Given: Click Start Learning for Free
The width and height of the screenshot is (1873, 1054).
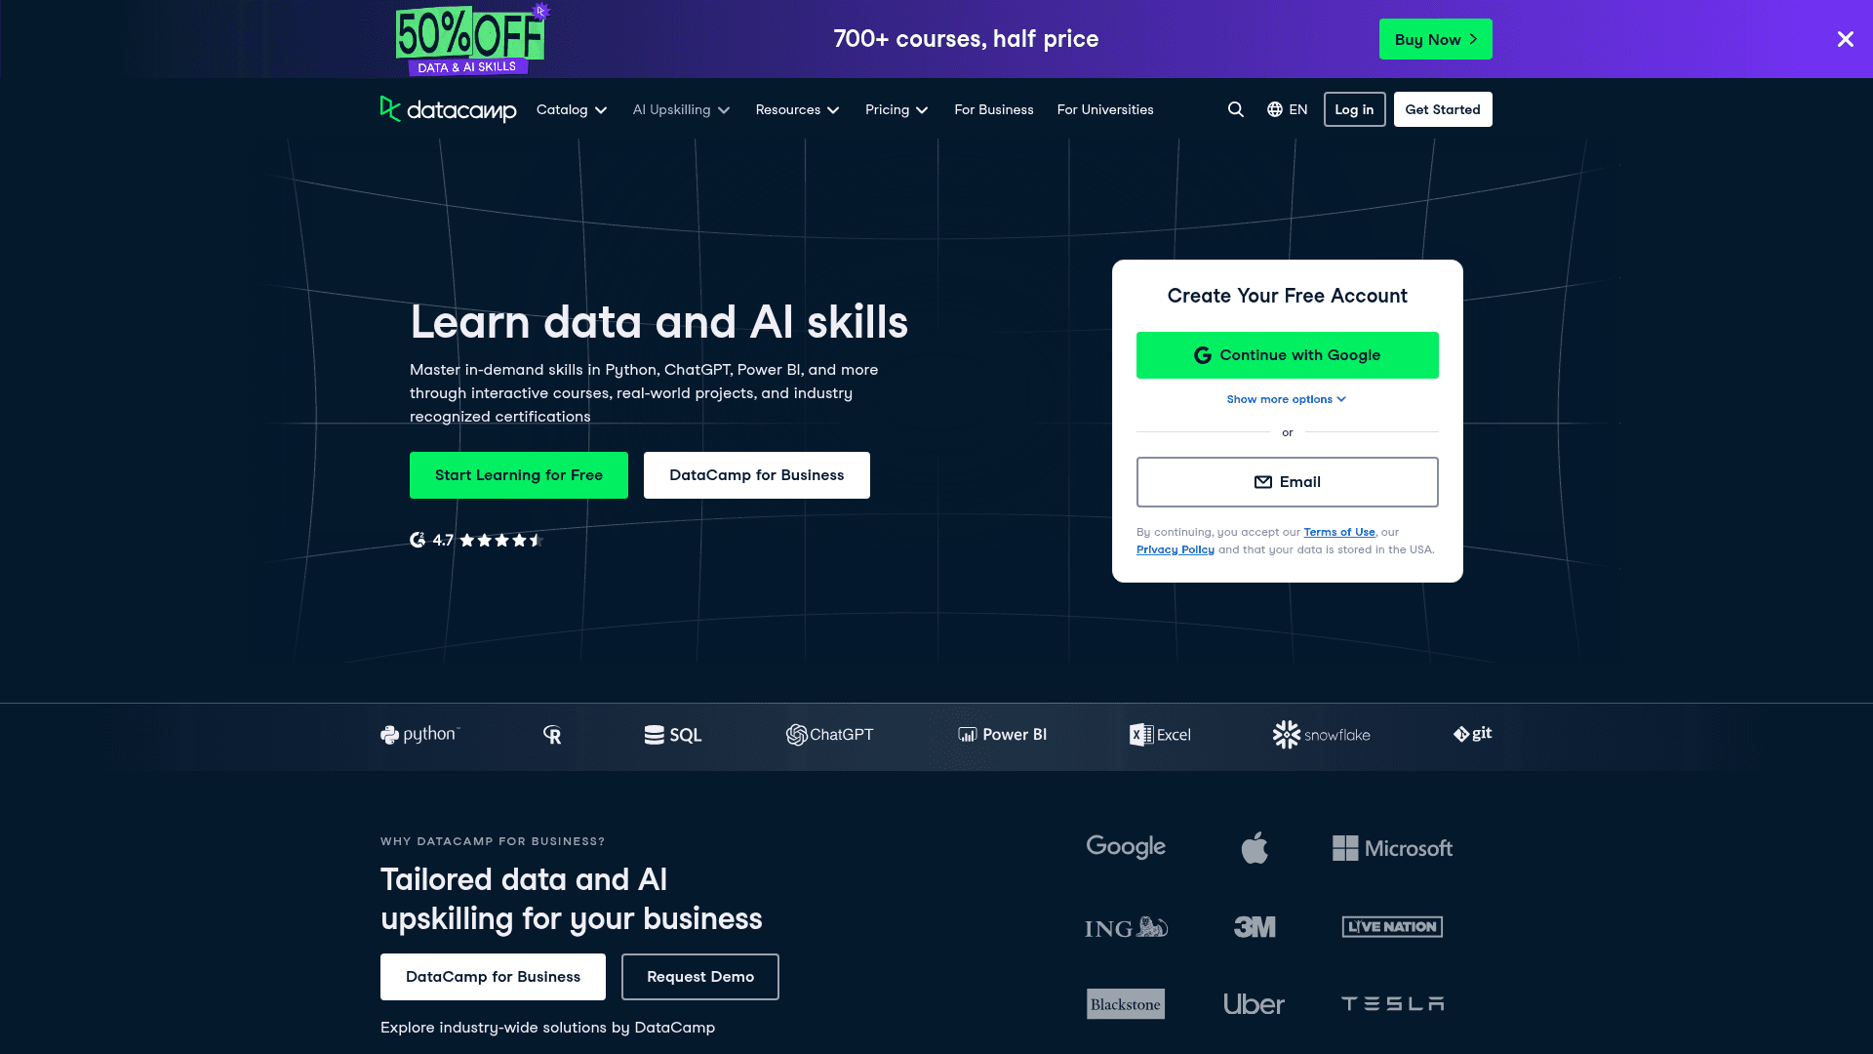Looking at the screenshot, I should click(519, 475).
